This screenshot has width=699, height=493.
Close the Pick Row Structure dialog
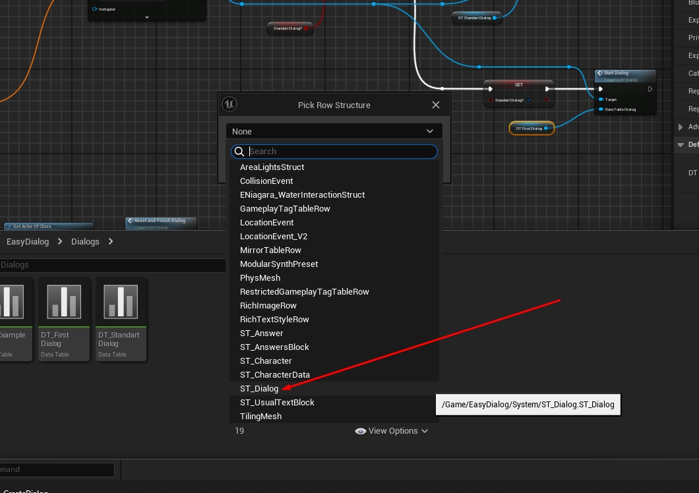(x=435, y=105)
